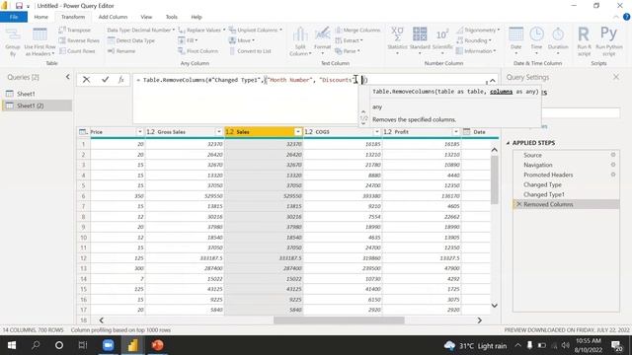Click Run Python script
Image resolution: width=632 pixels, height=355 pixels.
tap(608, 41)
